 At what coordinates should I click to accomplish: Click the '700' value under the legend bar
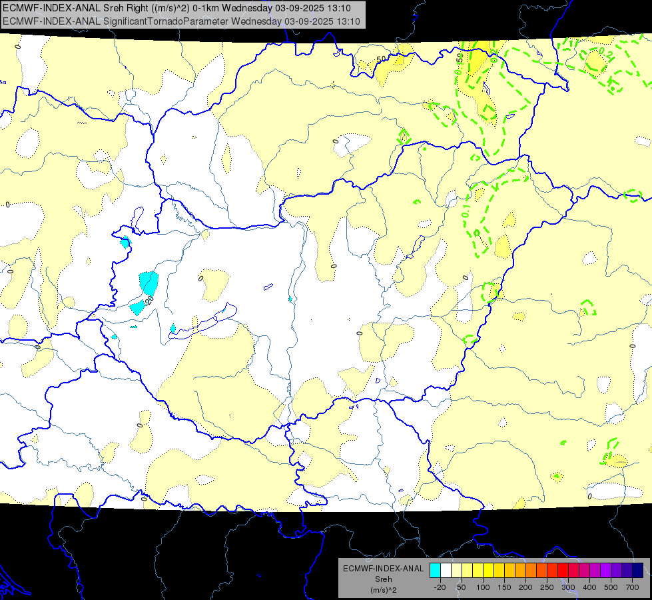pyautogui.click(x=632, y=587)
